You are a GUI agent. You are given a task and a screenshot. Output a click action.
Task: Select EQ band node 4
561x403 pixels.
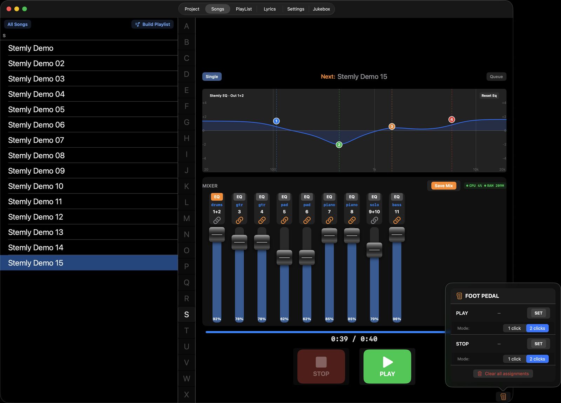coord(452,120)
